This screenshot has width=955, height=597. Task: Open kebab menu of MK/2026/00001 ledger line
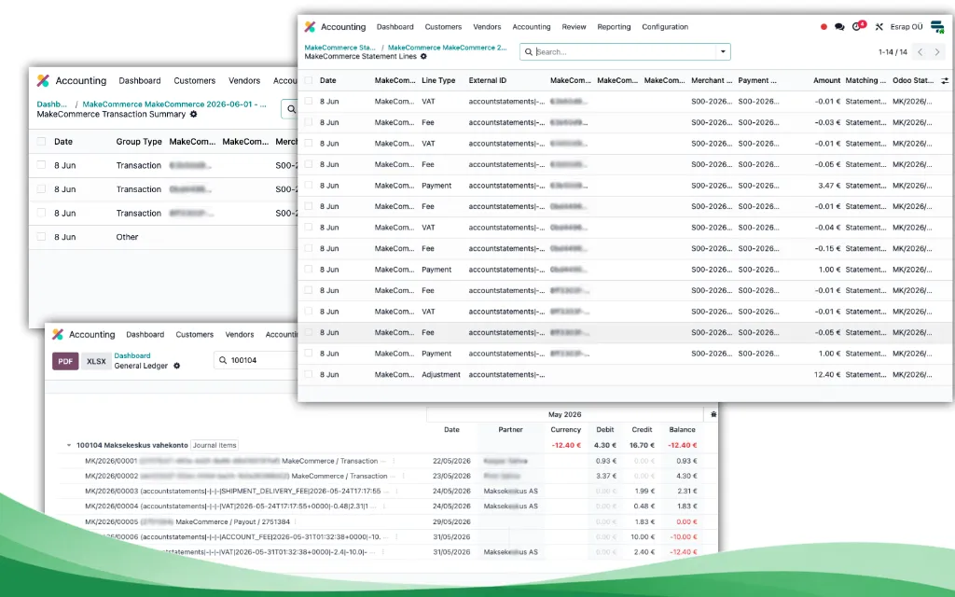[394, 461]
